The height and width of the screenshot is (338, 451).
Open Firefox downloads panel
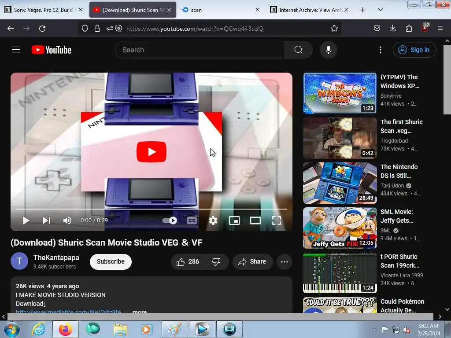pos(392,29)
